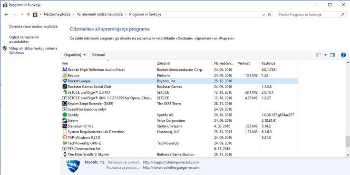Open Domača stran nadzorne plošče link

[x=33, y=27]
